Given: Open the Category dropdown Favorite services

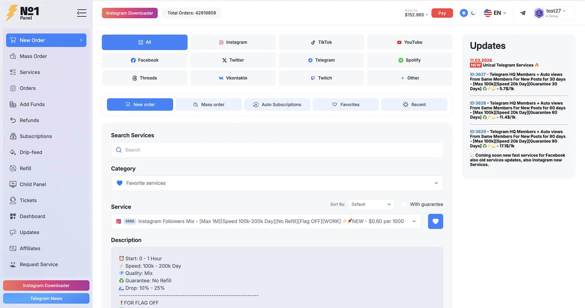Looking at the screenshot, I should [x=277, y=183].
